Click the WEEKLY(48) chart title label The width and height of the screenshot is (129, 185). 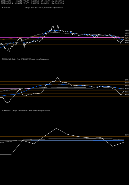click(25, 59)
